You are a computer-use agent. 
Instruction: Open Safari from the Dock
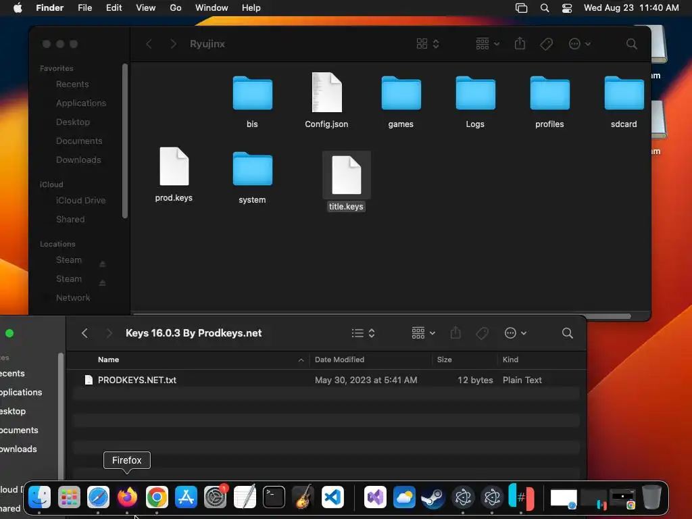coord(98,497)
